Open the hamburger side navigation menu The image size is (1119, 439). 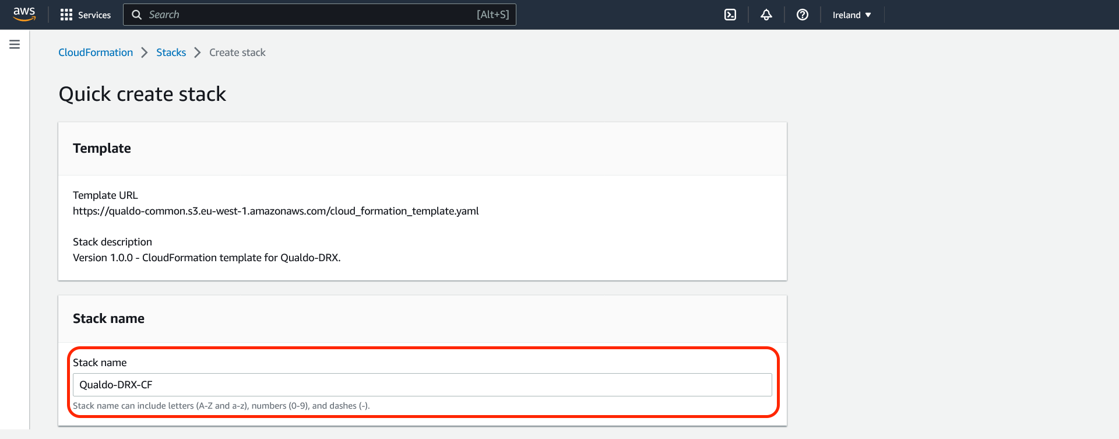click(x=15, y=44)
